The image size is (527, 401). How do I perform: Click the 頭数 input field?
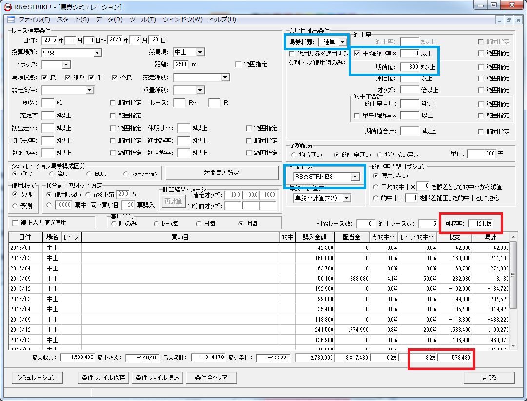[48, 103]
